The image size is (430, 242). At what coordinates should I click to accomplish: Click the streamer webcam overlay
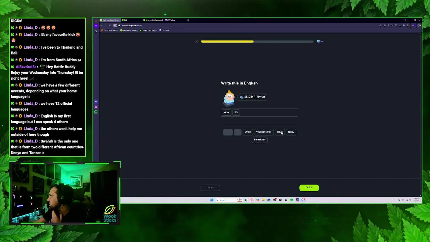click(65, 193)
